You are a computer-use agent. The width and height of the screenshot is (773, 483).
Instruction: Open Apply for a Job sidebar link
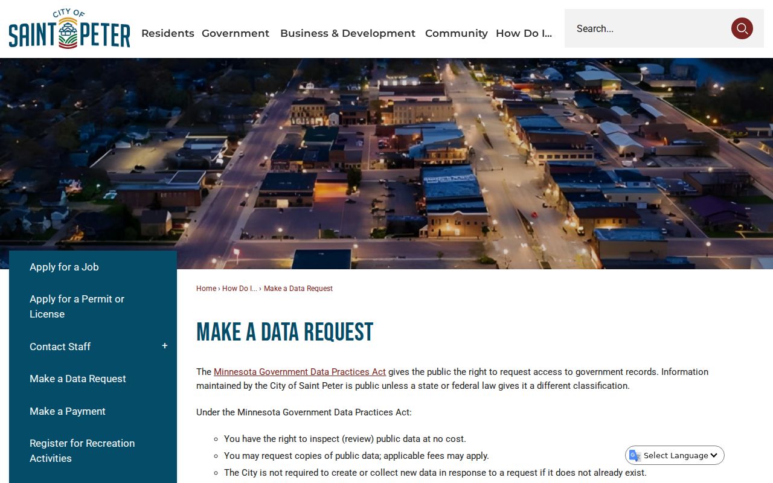pyautogui.click(x=64, y=267)
